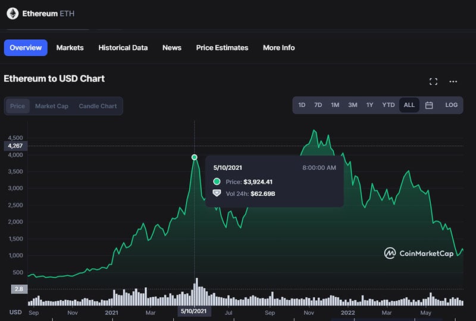This screenshot has height=321, width=476.
Task: Go to the Price Estimates tab
Action: tap(222, 47)
